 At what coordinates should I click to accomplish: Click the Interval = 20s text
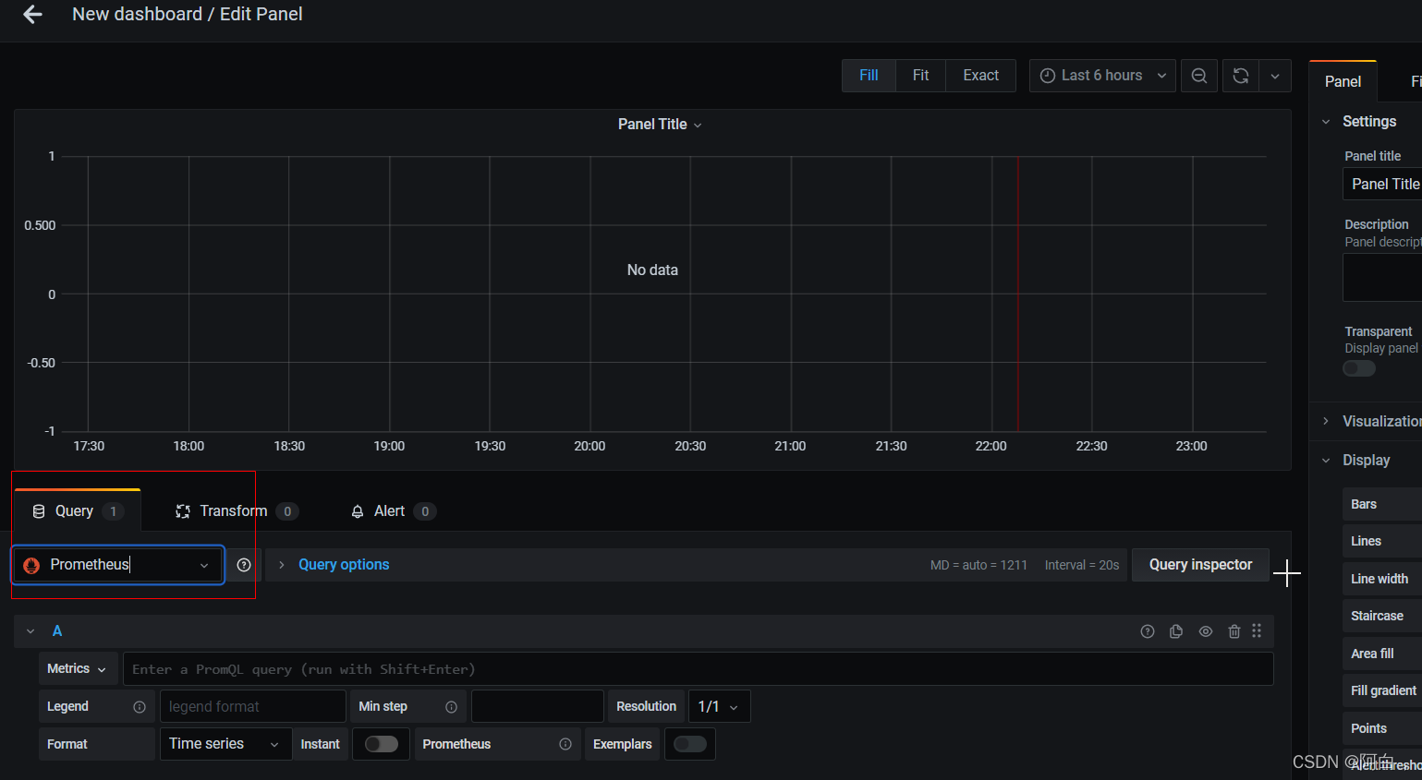pyautogui.click(x=1082, y=565)
